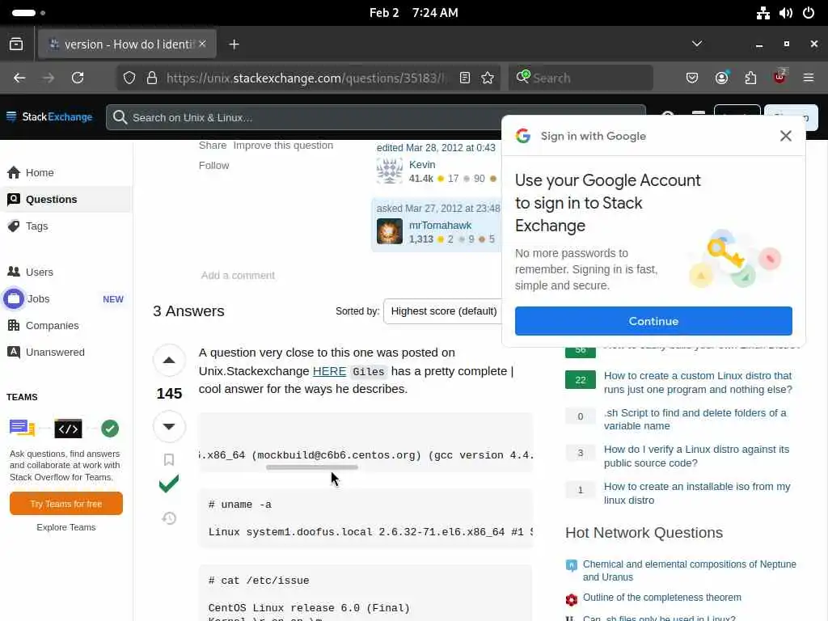Follow the question
This screenshot has height=621, width=828.
(x=213, y=165)
